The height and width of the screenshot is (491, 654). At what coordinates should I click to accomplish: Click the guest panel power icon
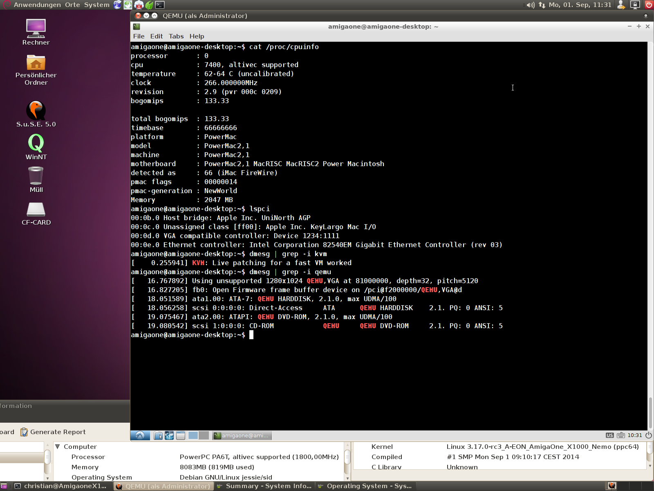point(648,435)
